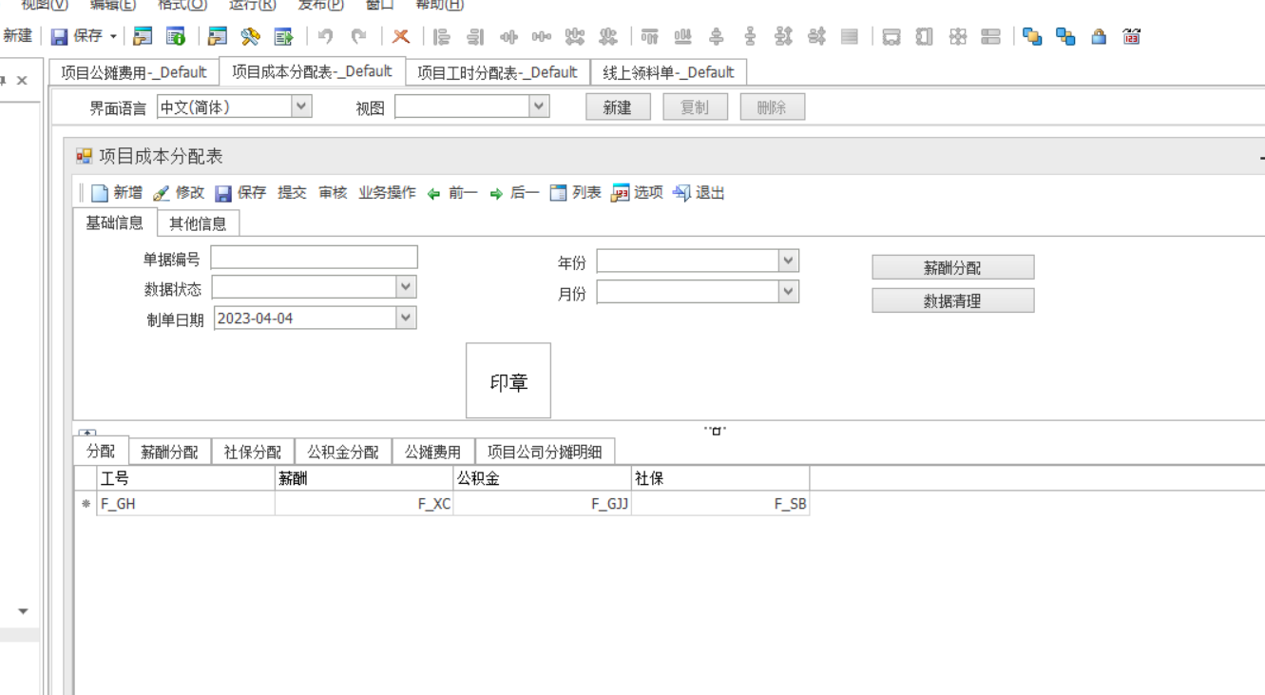Select the 项目成本分配表-_Default tab
1265x695 pixels.
pos(313,71)
